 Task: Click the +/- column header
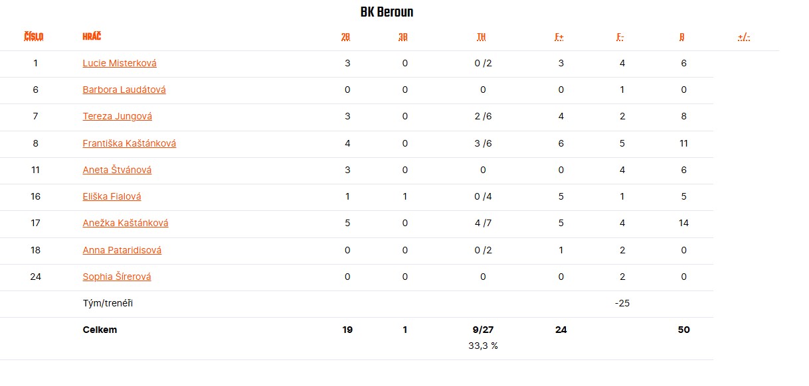click(744, 37)
